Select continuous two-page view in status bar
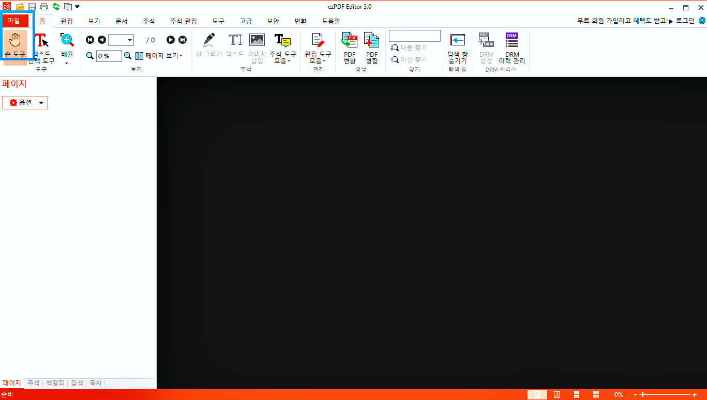Viewport: 707px width, 400px height. [596, 395]
